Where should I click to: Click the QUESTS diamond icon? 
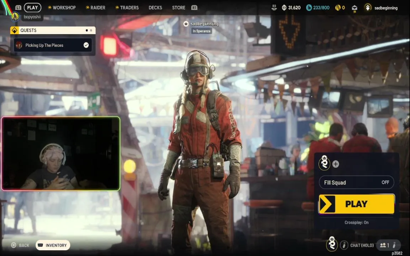point(14,30)
